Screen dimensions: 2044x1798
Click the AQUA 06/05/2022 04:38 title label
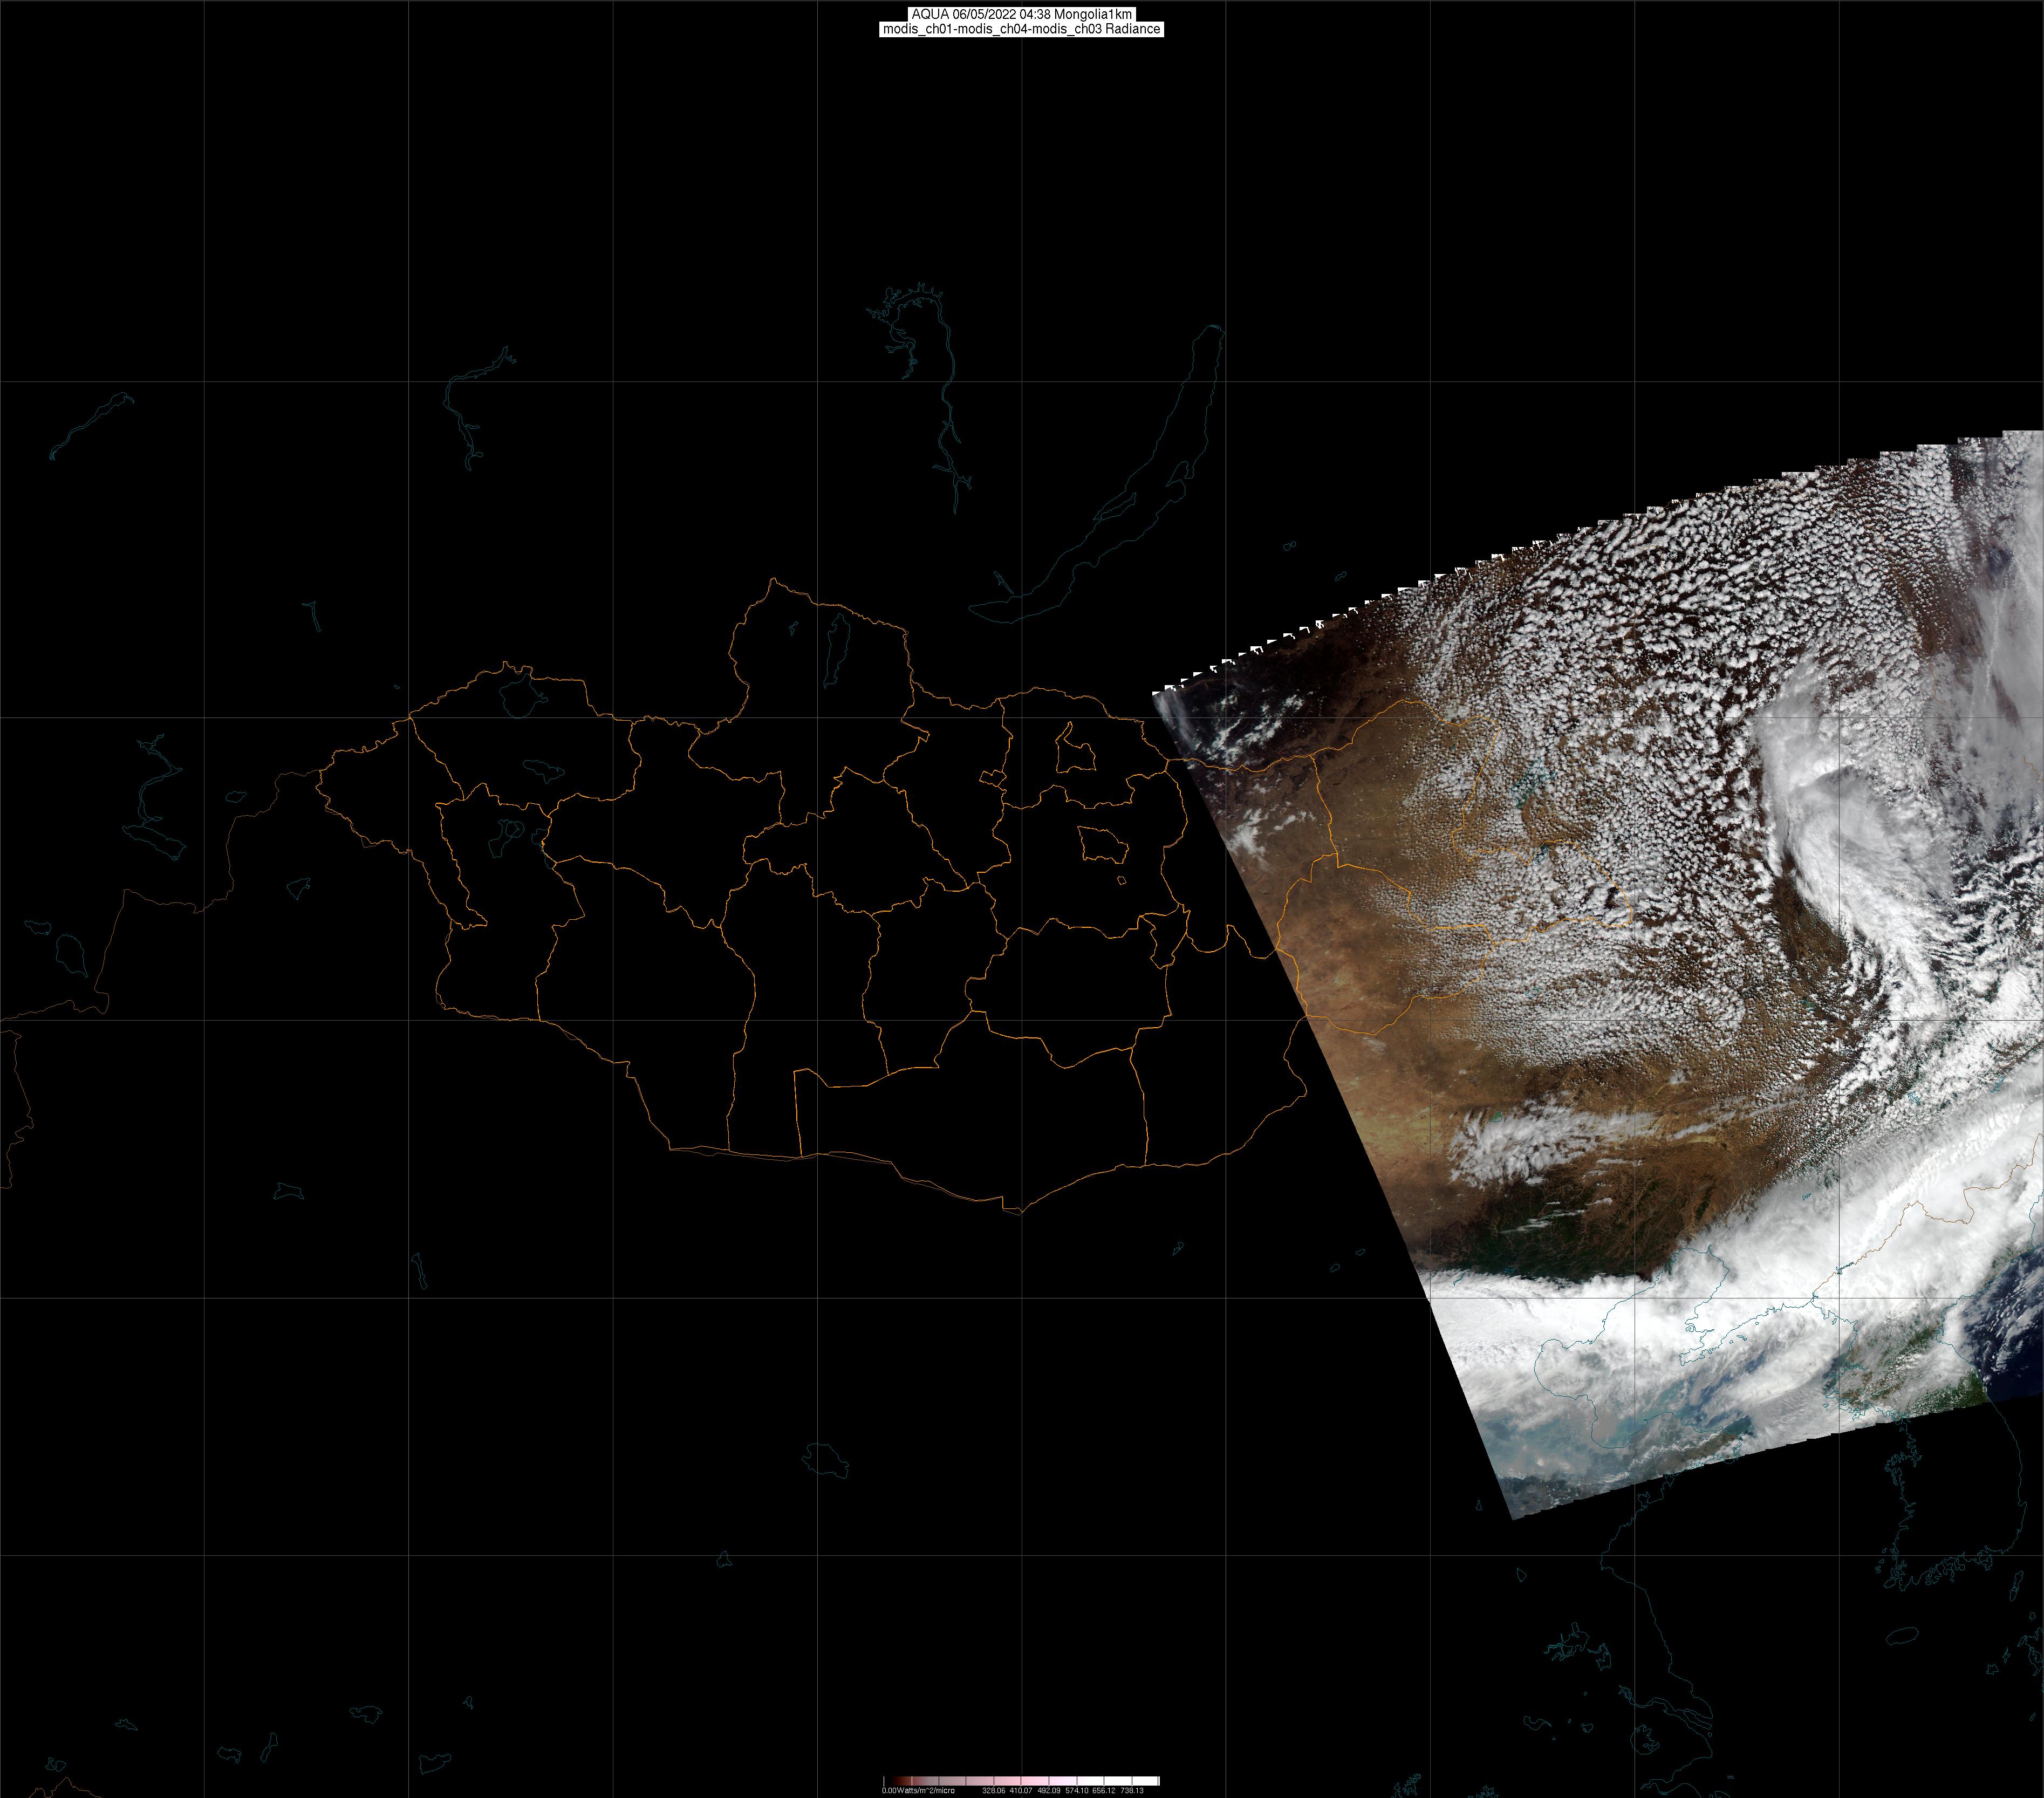point(1021,14)
